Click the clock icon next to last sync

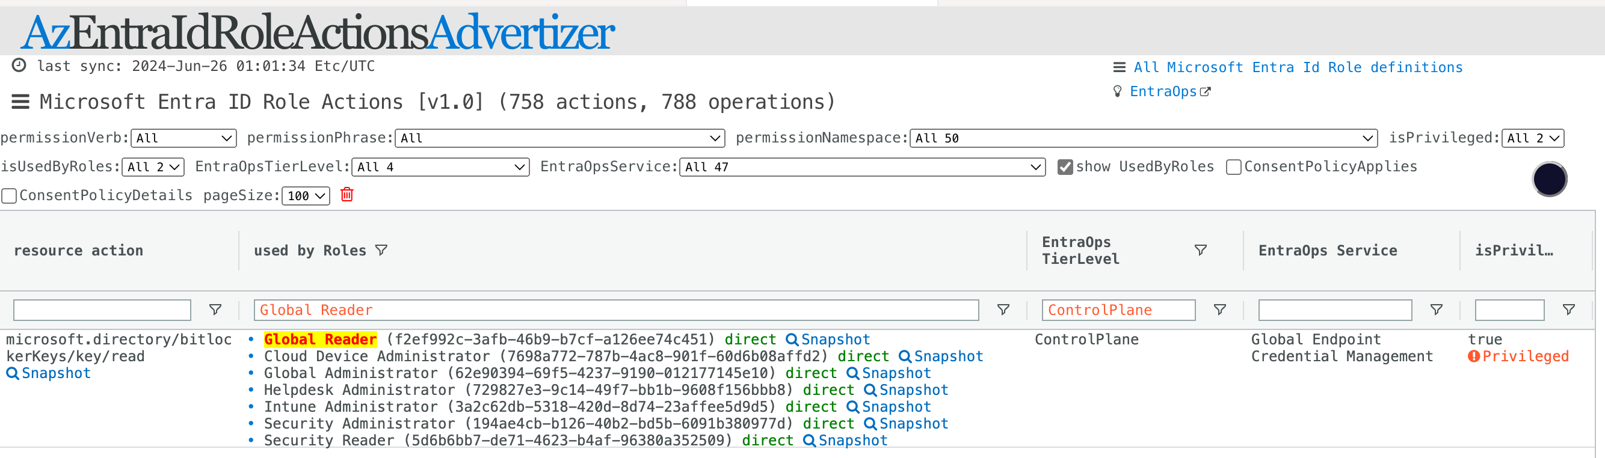[19, 66]
